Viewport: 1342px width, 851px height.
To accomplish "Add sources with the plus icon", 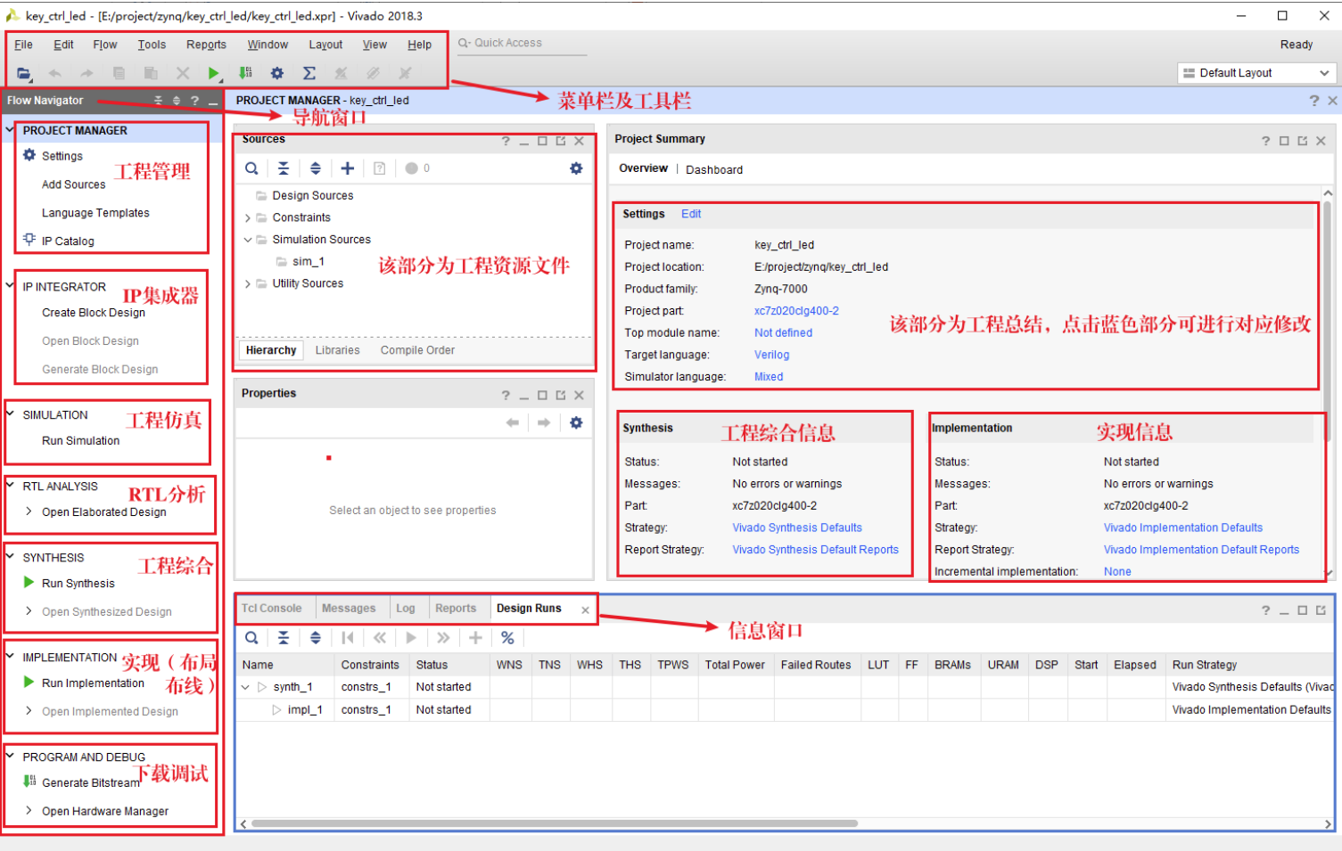I will (x=348, y=168).
